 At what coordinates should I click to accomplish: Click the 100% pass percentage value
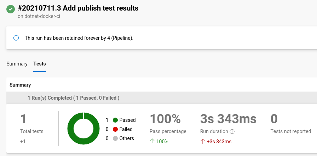[165, 119]
